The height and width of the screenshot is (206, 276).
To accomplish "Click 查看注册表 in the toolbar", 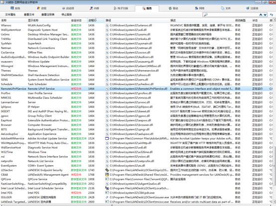I will coord(48,14).
